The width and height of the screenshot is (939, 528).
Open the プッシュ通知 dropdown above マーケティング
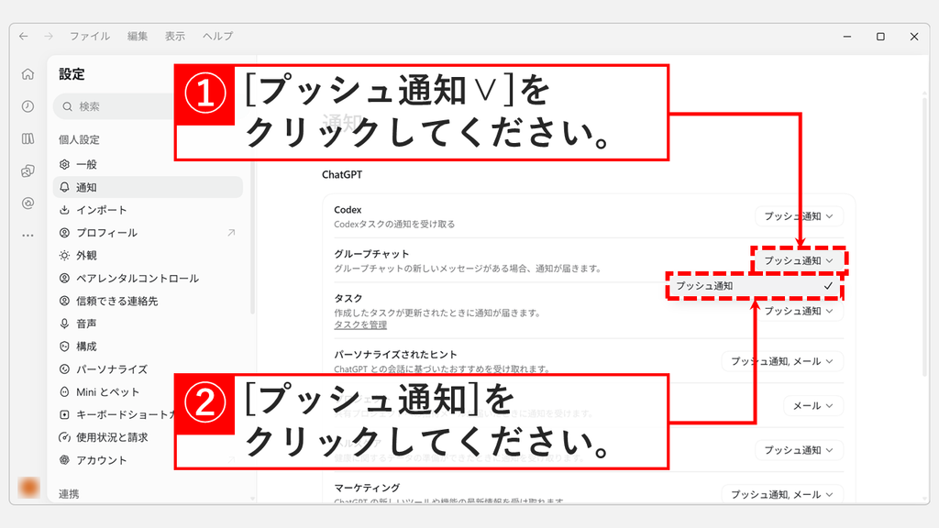[799, 449]
